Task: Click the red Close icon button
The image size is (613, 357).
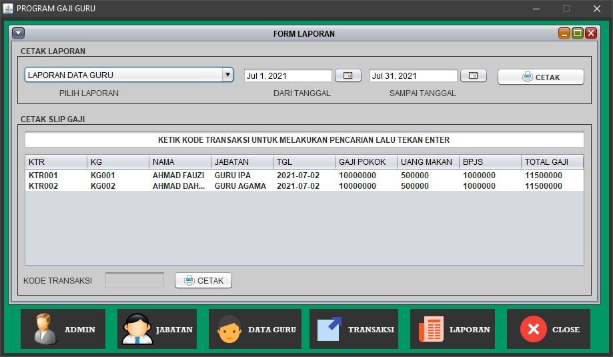Action: pos(533,329)
